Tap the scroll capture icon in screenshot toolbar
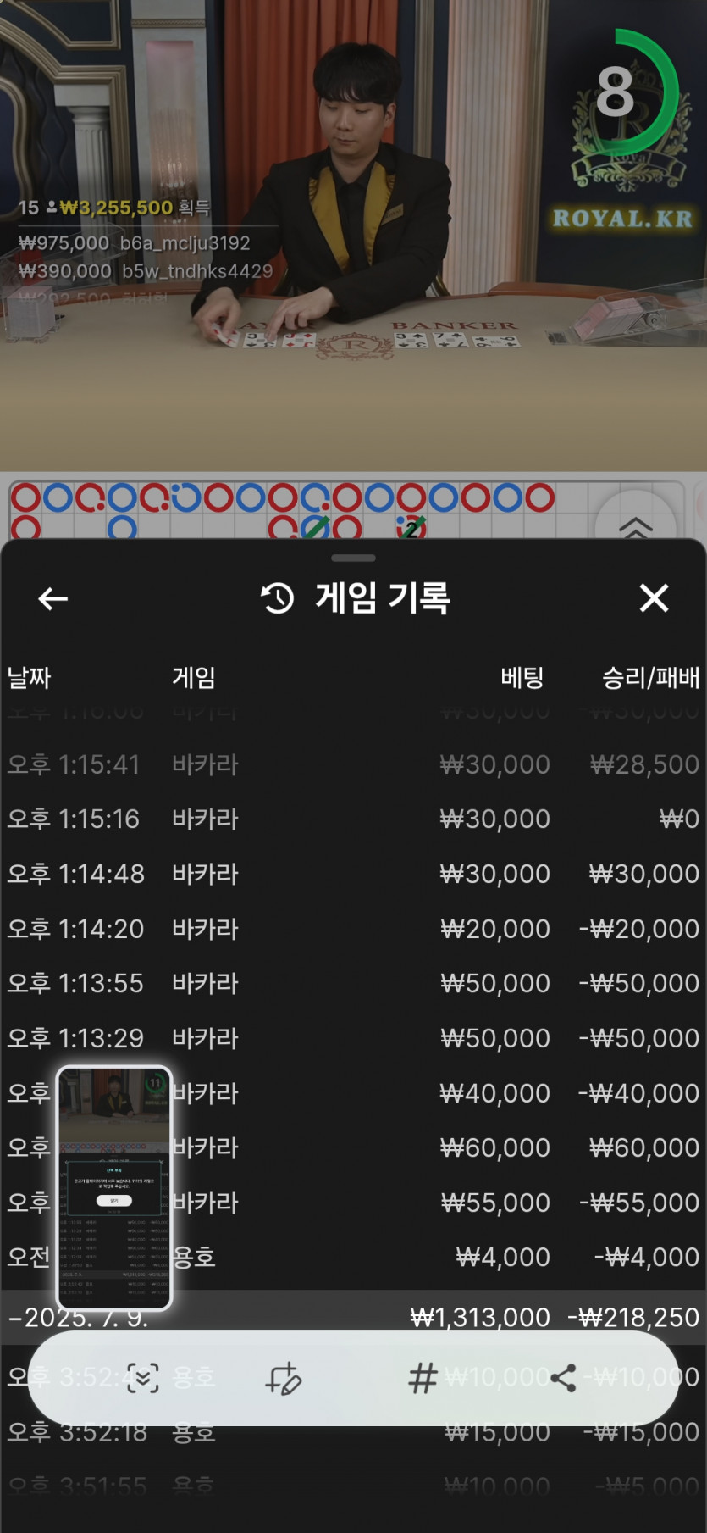The image size is (707, 1533). click(142, 1378)
